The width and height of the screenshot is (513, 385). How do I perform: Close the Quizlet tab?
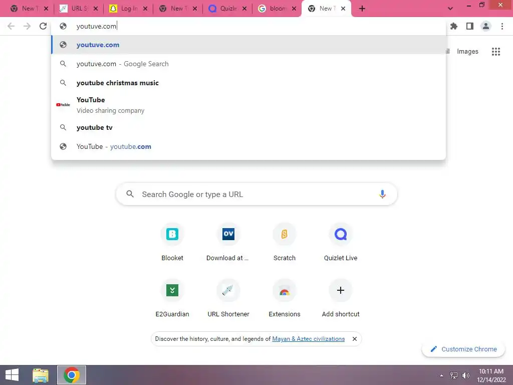point(244,9)
